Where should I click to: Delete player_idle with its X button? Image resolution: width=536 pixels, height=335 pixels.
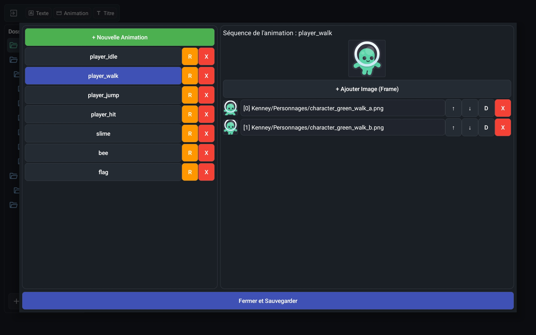pyautogui.click(x=206, y=56)
